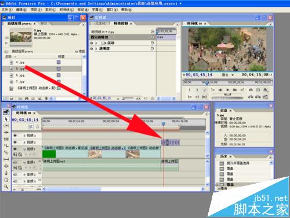Select the Slip tool in the toolbox

click(6, 159)
